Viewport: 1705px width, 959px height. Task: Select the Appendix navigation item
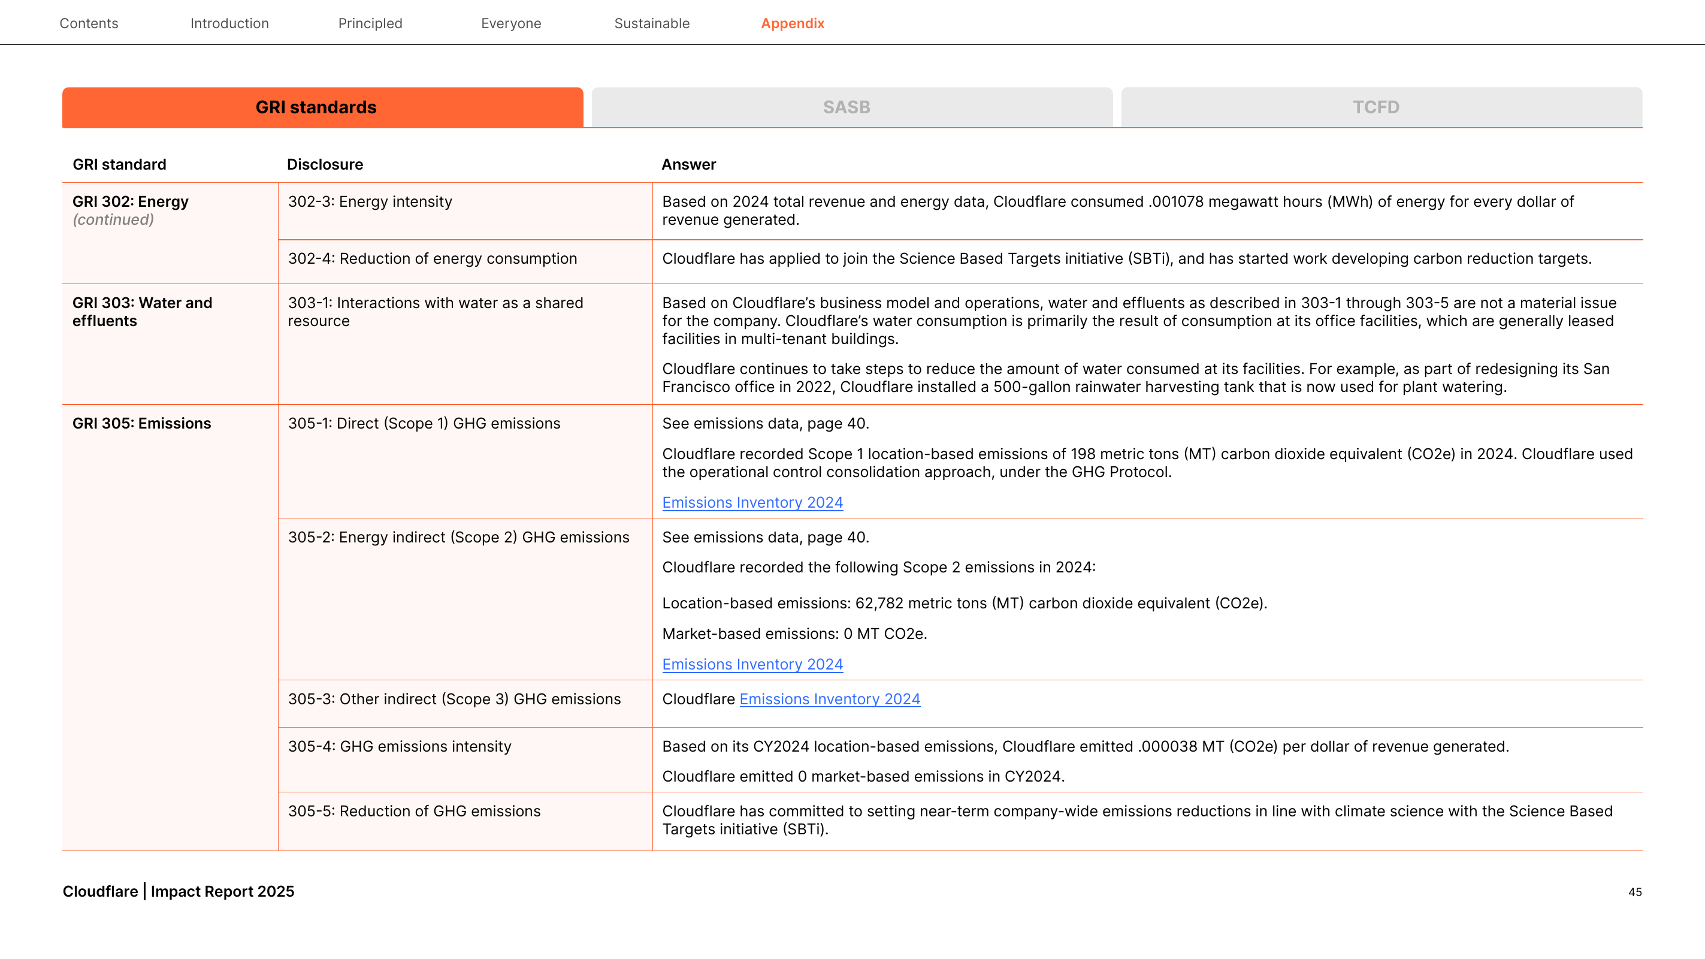coord(792,23)
